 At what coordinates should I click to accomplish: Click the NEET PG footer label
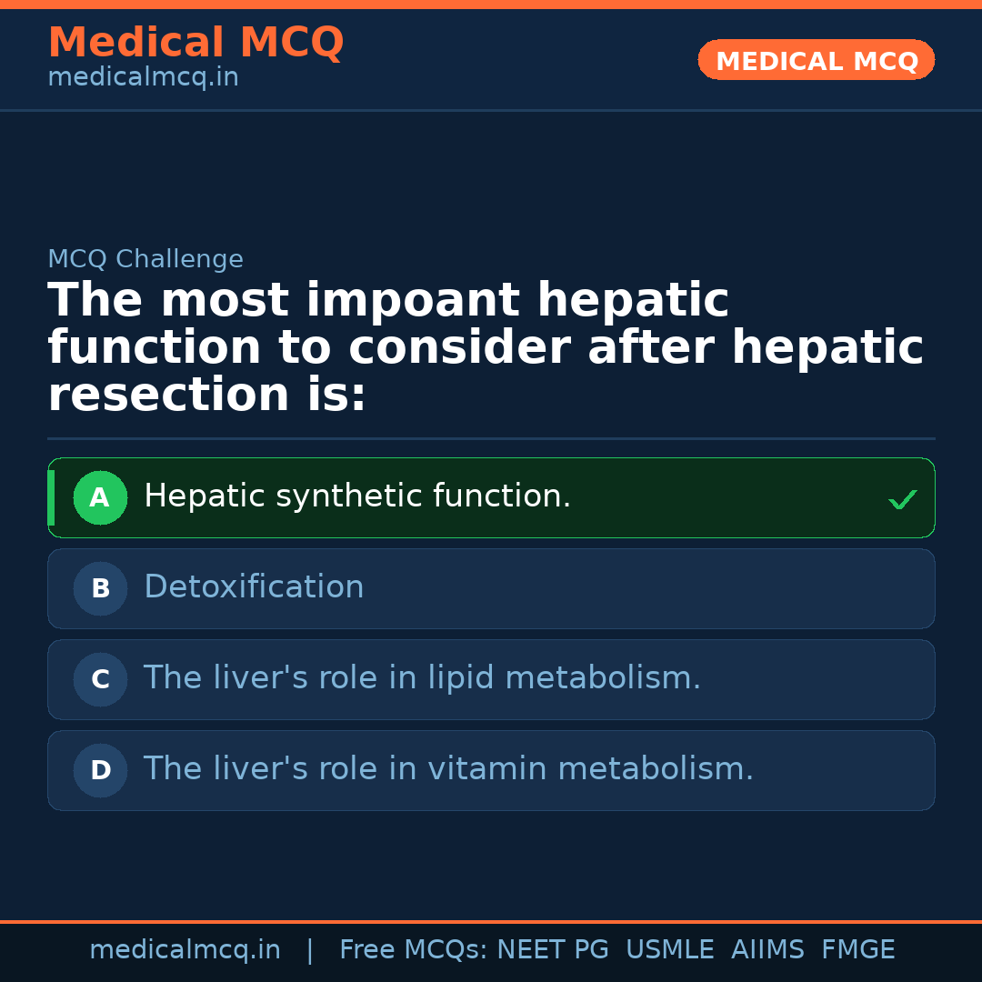click(553, 950)
